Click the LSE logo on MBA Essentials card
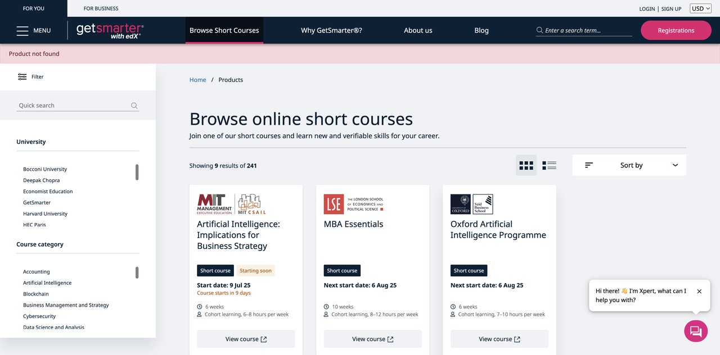This screenshot has width=720, height=355. click(x=353, y=204)
